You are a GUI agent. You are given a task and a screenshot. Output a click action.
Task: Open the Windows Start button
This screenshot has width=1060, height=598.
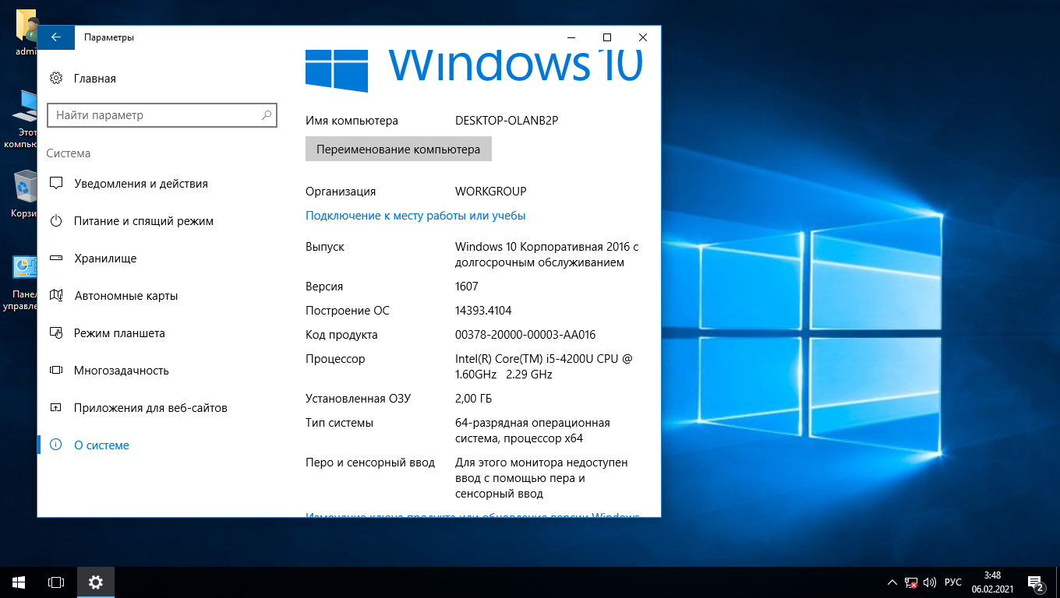(19, 582)
